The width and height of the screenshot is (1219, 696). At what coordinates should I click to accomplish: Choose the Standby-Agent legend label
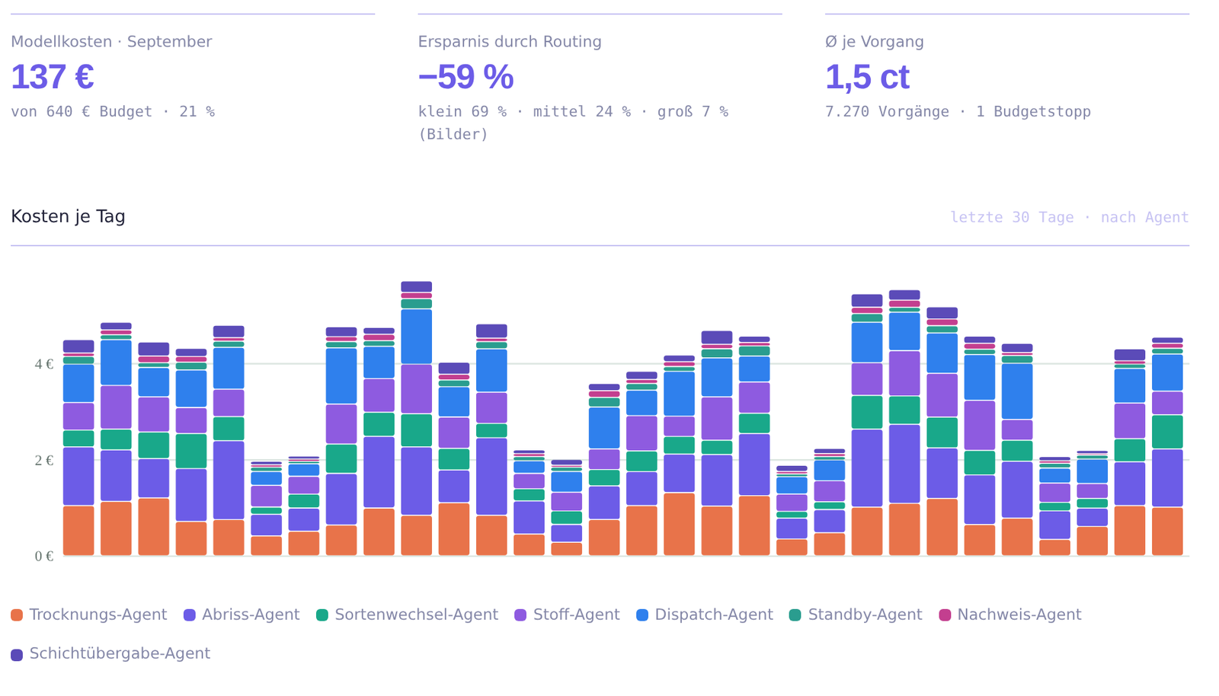pos(865,615)
